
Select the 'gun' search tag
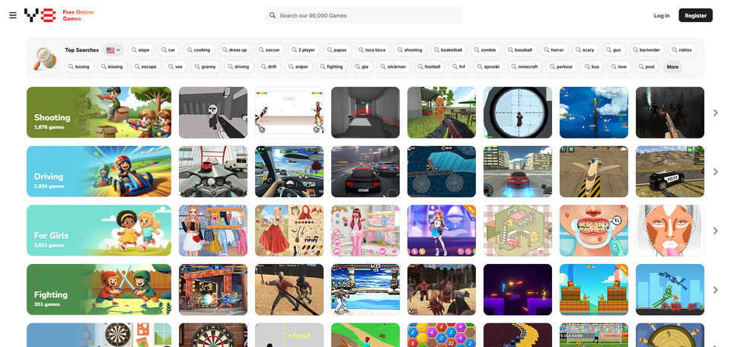(x=614, y=49)
